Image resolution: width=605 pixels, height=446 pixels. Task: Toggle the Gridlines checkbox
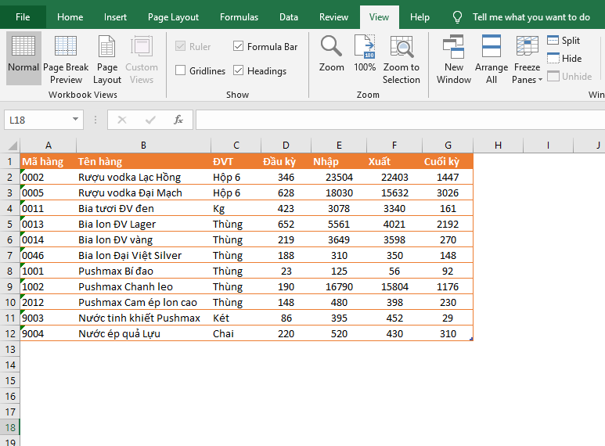click(182, 71)
